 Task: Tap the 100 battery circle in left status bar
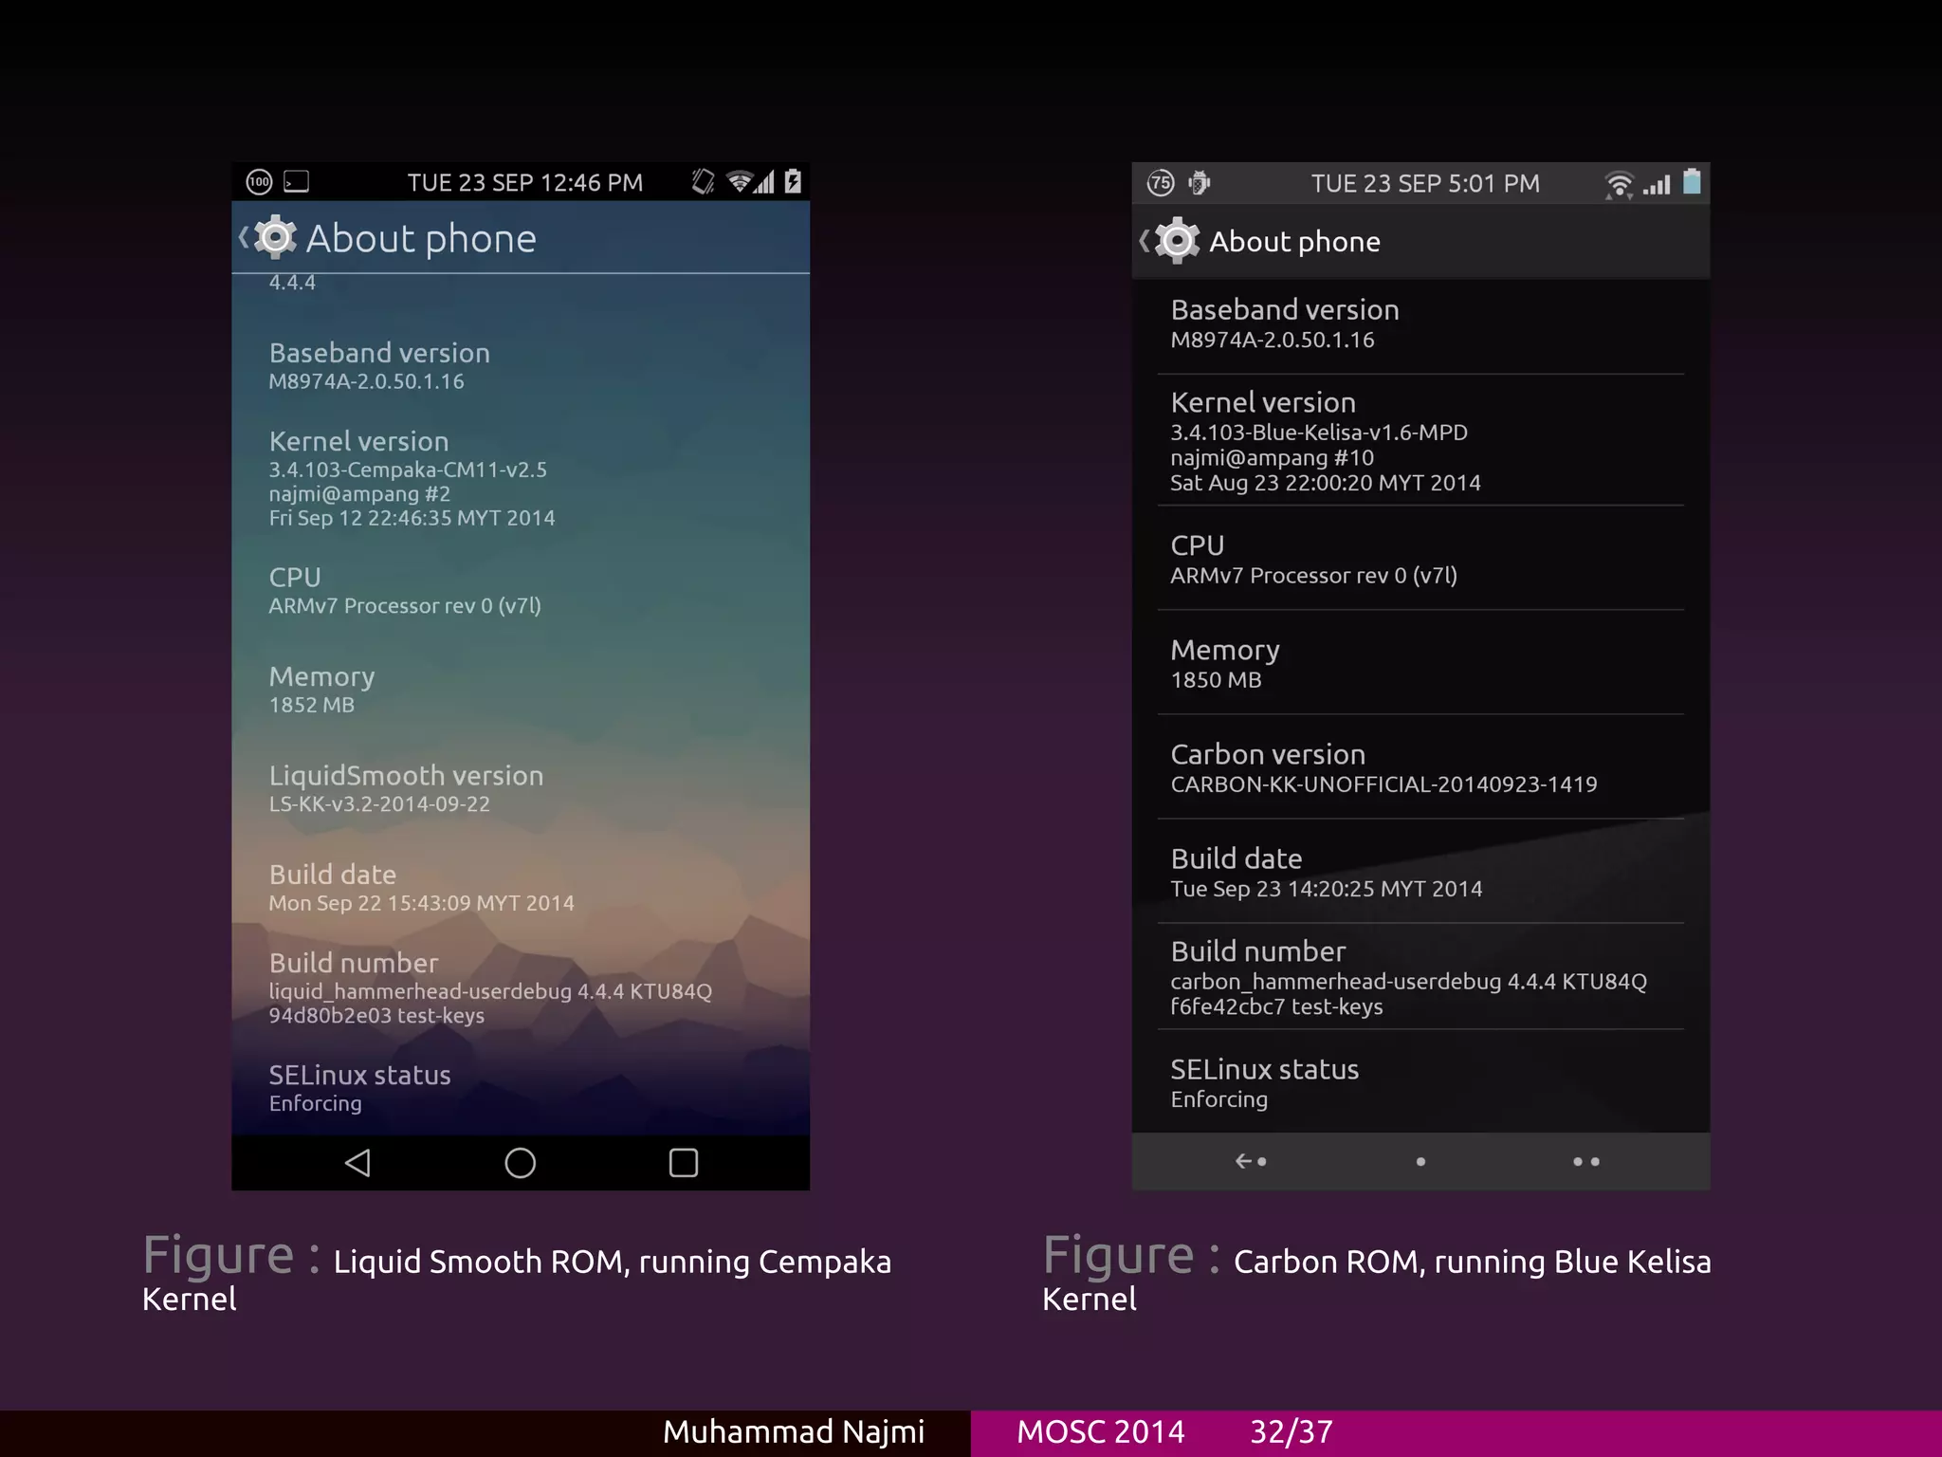pos(259,182)
